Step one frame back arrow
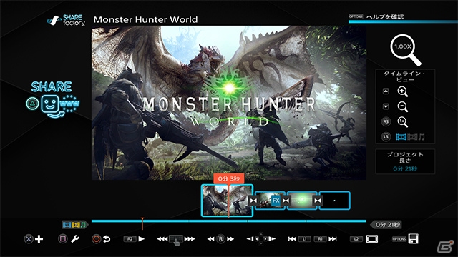 click(x=250, y=239)
